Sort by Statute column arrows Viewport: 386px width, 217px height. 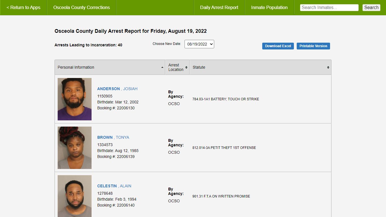[328, 67]
